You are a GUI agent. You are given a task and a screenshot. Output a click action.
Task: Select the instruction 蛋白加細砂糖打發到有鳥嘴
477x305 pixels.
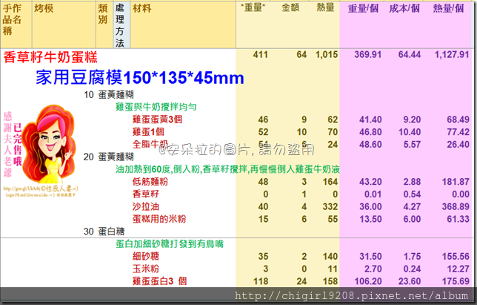click(170, 243)
